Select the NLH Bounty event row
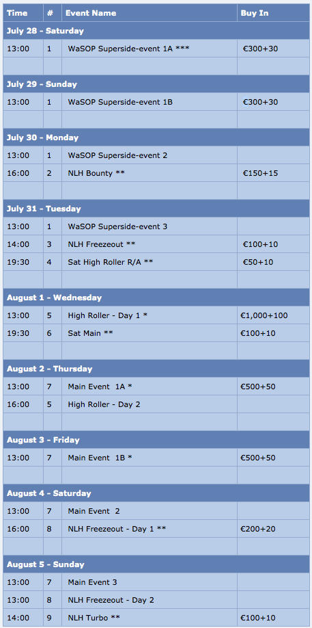 [156, 173]
